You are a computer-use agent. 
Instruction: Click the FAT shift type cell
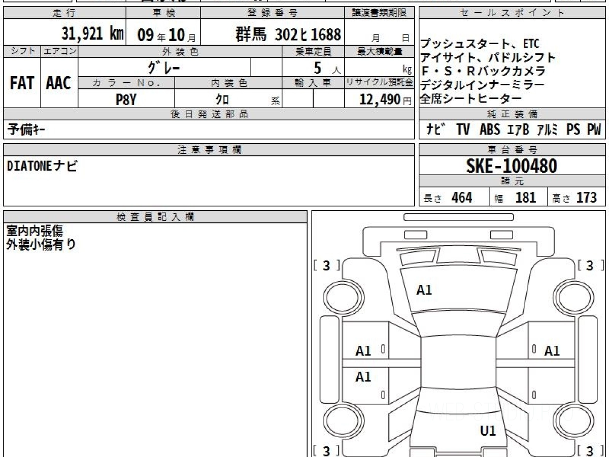point(22,83)
